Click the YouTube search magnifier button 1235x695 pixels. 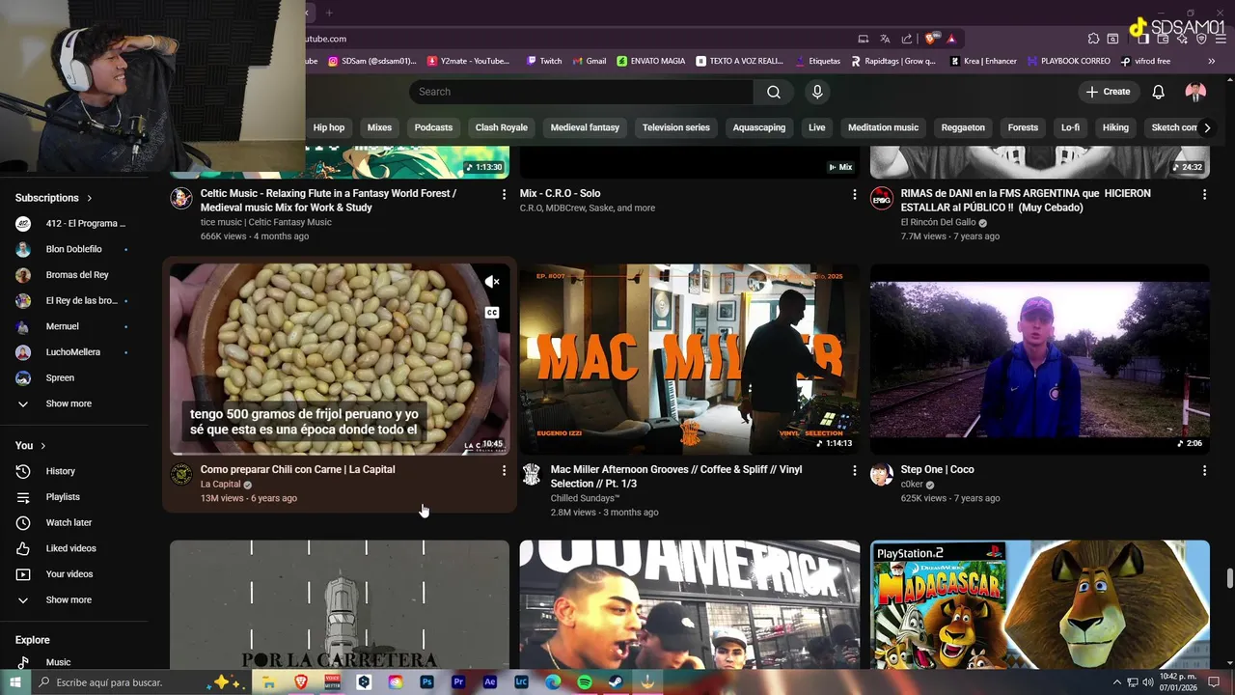click(x=774, y=92)
